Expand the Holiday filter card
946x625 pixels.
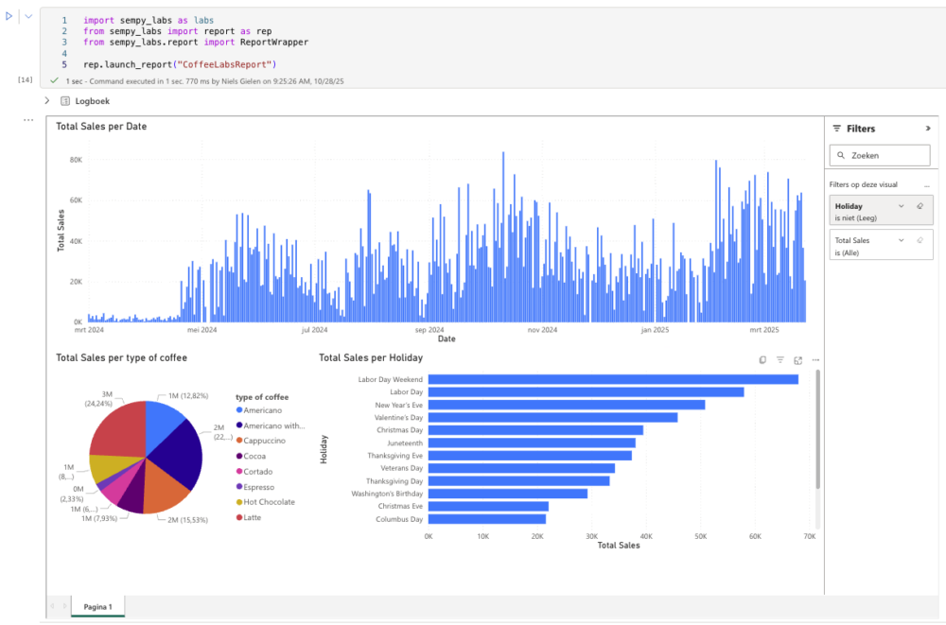pyautogui.click(x=901, y=206)
